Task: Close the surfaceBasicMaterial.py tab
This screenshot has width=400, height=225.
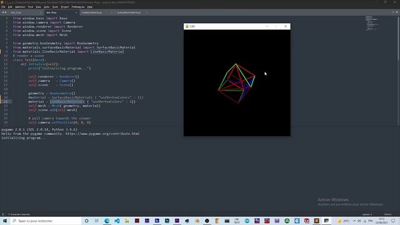Action: 147,12
